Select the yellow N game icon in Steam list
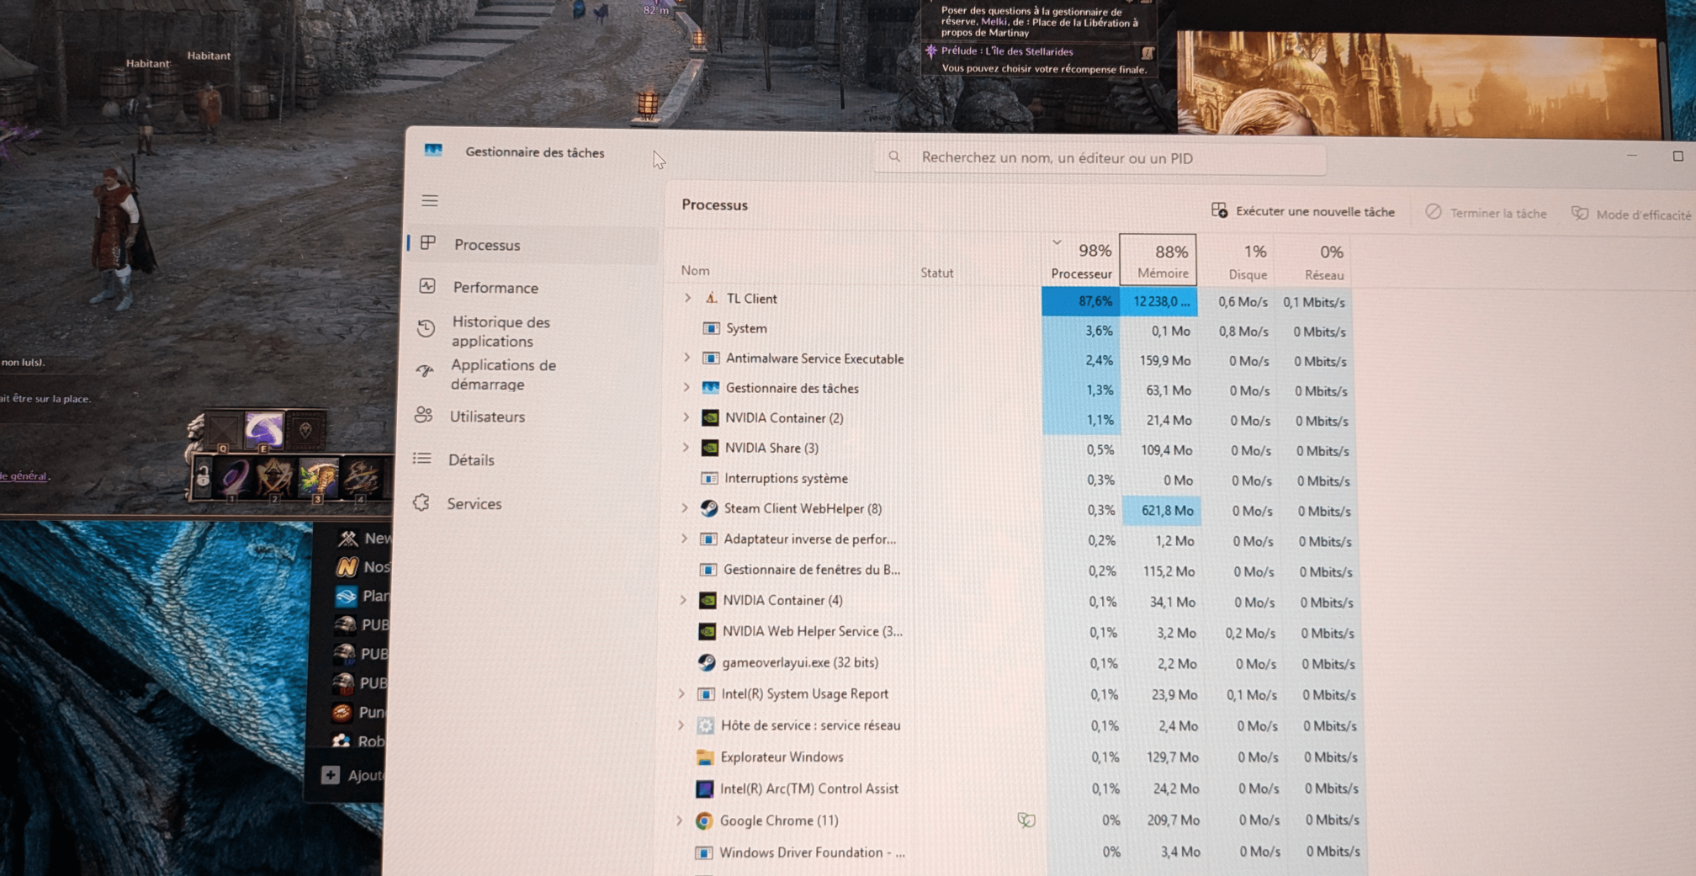 (x=347, y=566)
